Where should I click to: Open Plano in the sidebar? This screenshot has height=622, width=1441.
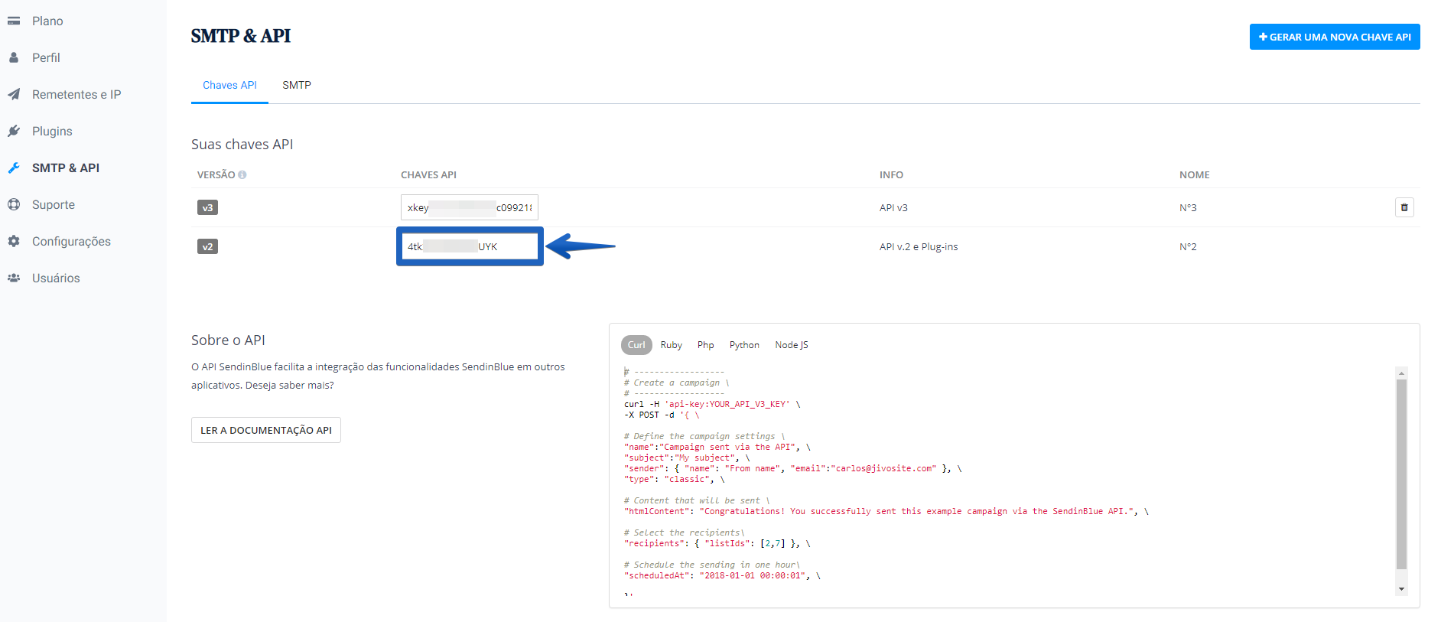[x=47, y=21]
